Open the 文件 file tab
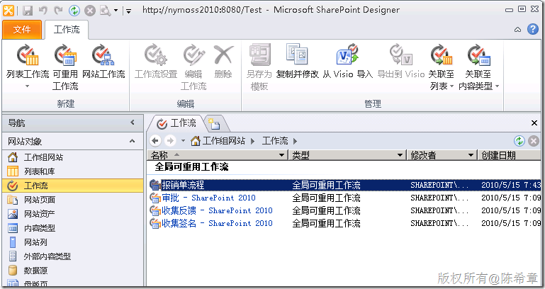This screenshot has height=289, width=545. (x=22, y=30)
